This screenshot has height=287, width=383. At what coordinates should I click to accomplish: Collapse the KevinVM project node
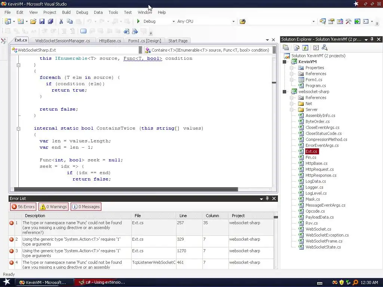(285, 62)
